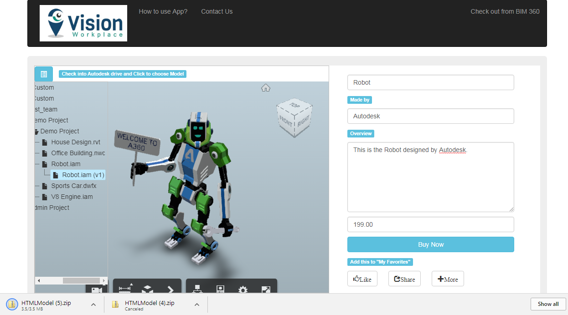Click the Made by label
This screenshot has width=568, height=315.
point(360,100)
